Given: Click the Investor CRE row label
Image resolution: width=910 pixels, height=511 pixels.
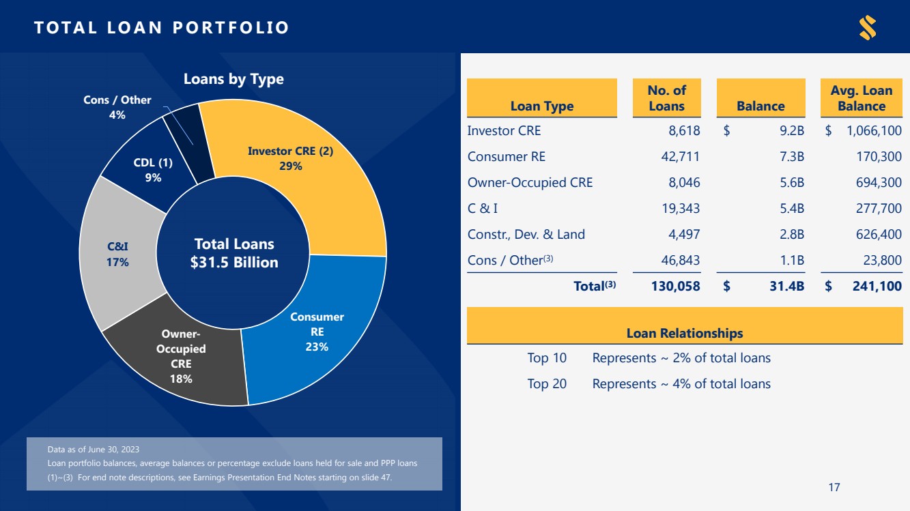Looking at the screenshot, I should tap(504, 130).
